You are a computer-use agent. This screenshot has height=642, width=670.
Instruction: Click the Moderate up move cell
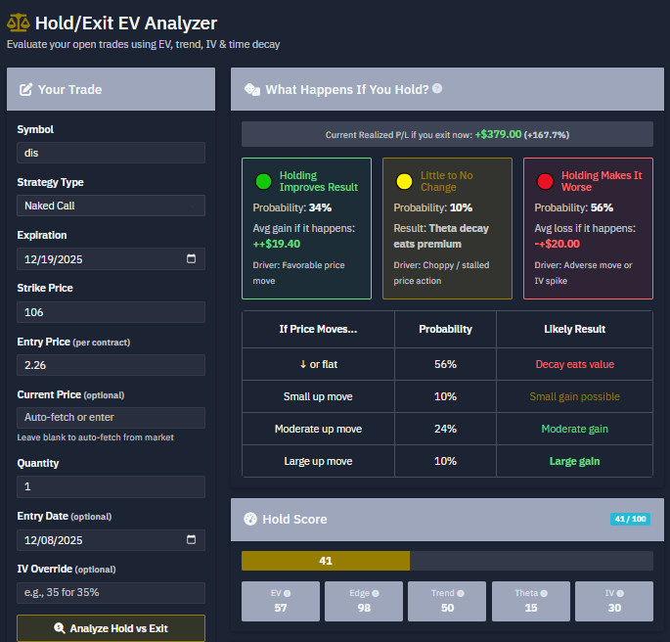(318, 429)
